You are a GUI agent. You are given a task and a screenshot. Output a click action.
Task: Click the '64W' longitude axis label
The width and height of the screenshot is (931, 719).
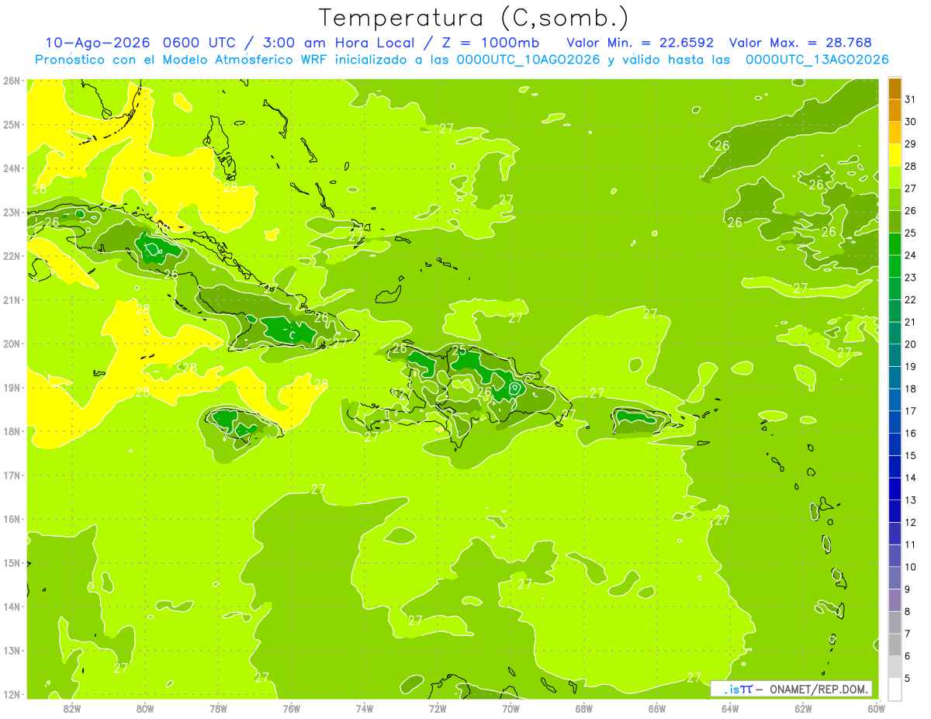click(730, 708)
